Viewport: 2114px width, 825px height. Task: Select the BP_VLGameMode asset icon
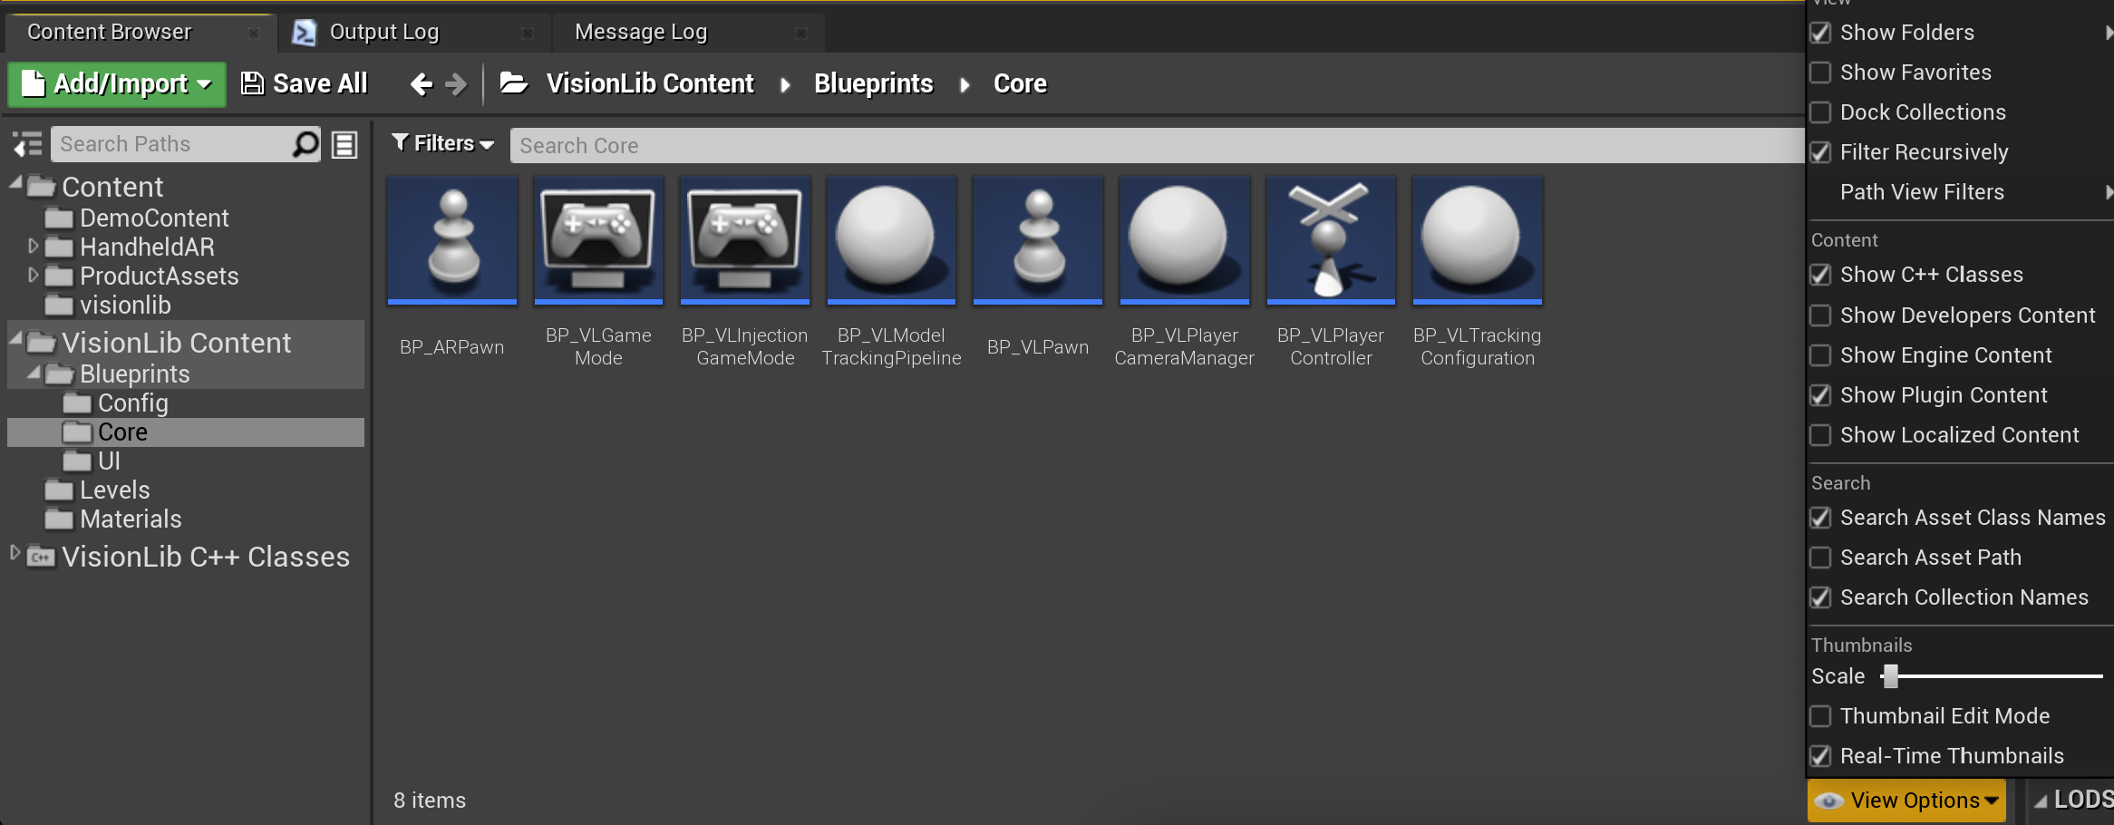pyautogui.click(x=598, y=239)
